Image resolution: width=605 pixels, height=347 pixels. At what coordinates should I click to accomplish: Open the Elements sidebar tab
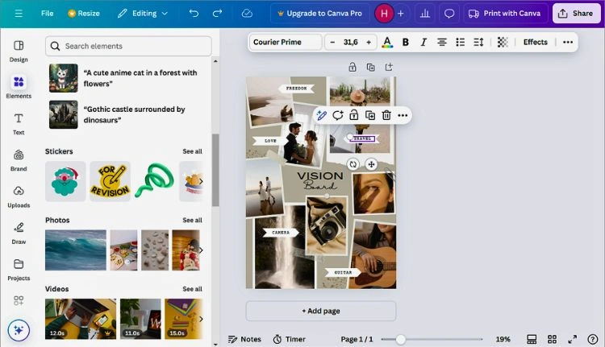(19, 87)
